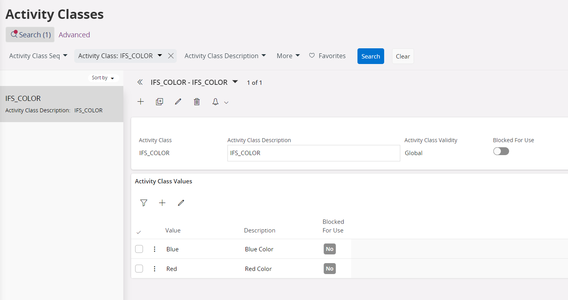Open the three-dot menu for Blue row
The height and width of the screenshot is (300, 568).
pyautogui.click(x=154, y=249)
